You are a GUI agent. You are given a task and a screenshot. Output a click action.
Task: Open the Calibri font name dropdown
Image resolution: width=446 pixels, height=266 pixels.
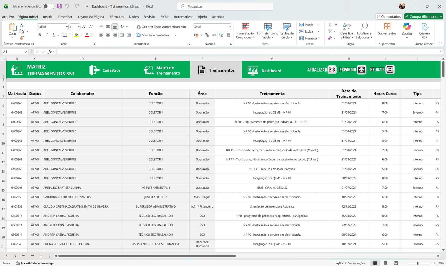point(67,27)
